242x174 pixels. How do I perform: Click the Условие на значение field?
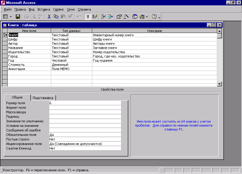point(85,126)
